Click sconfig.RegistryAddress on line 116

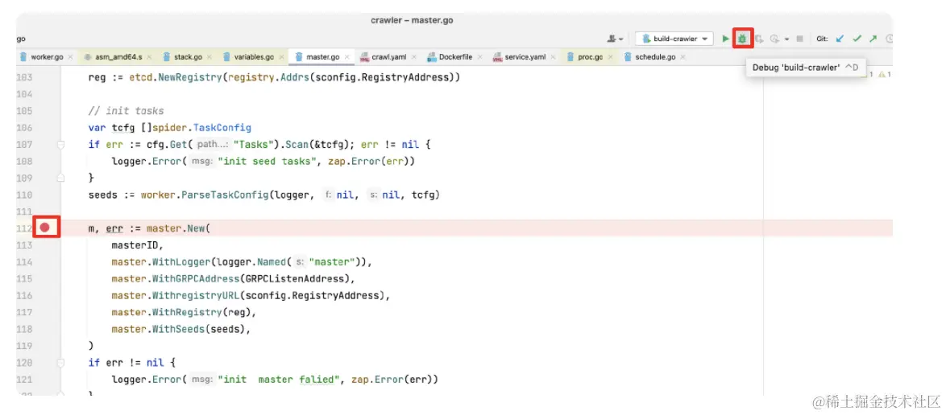point(310,296)
